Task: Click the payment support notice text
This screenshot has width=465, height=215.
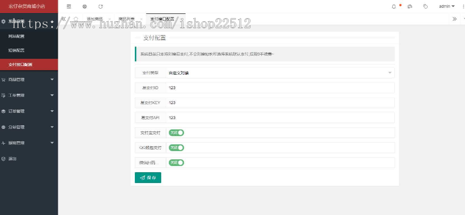Action: (207, 54)
